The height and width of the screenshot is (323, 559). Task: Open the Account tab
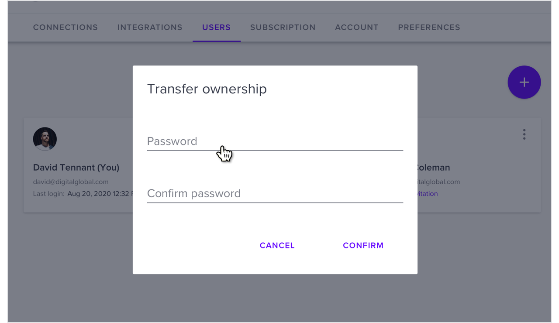(356, 27)
